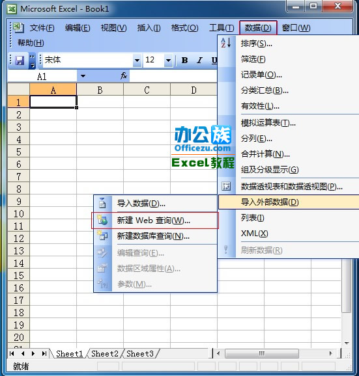
Task: Select 导入数据(D)... in submenu
Action: [x=155, y=204]
